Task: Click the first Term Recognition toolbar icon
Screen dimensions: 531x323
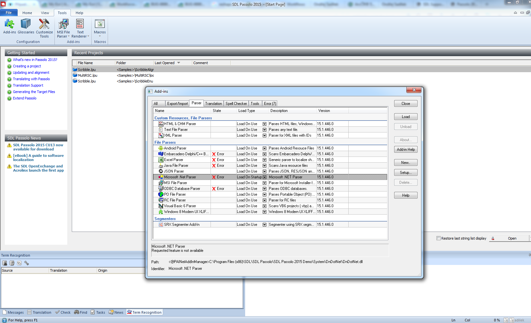Action: coord(5,263)
